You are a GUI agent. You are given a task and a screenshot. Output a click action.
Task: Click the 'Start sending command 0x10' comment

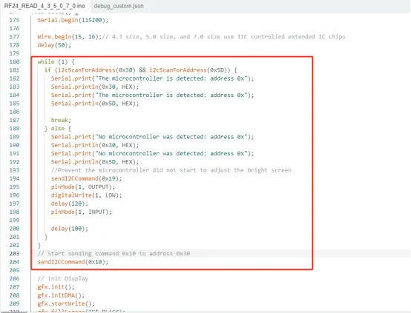114,254
